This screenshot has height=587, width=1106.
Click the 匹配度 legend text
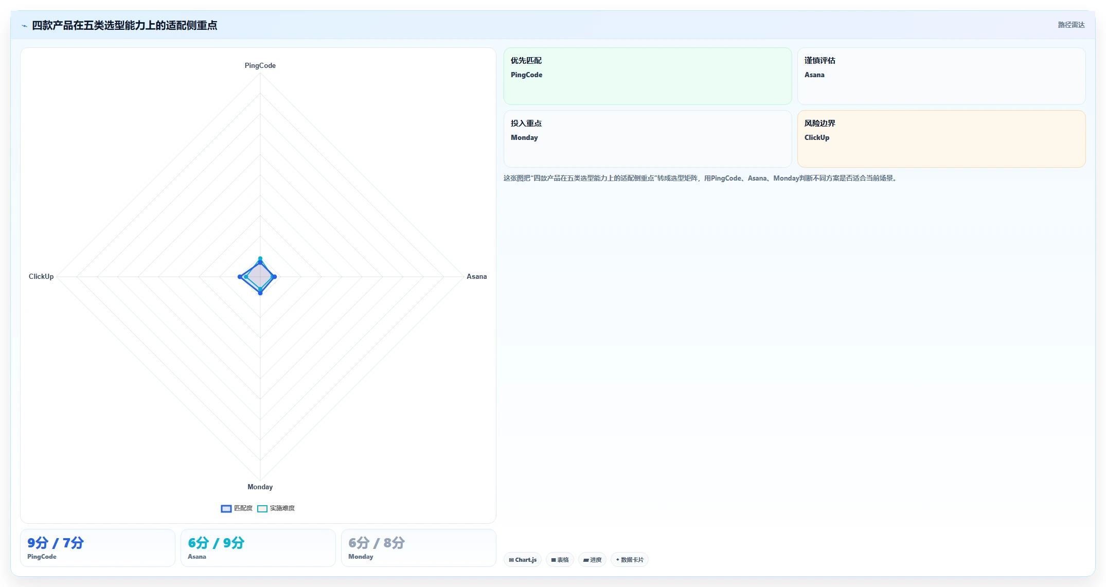click(243, 508)
